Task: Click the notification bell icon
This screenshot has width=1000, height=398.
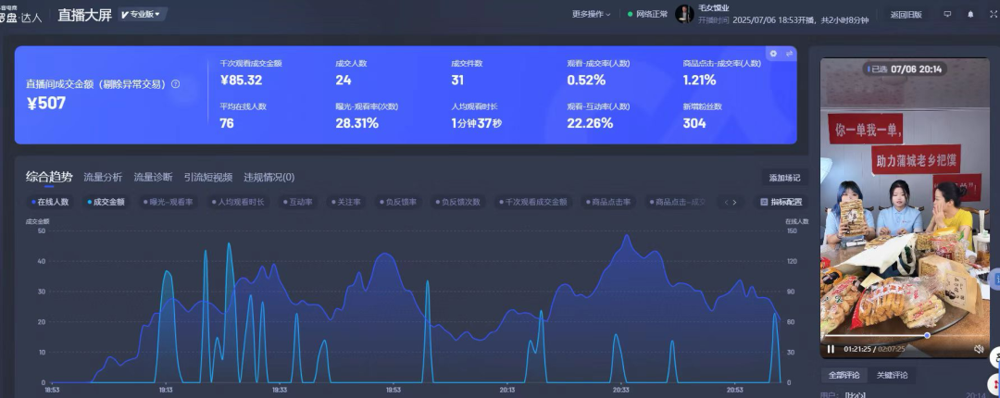Action: click(x=970, y=14)
